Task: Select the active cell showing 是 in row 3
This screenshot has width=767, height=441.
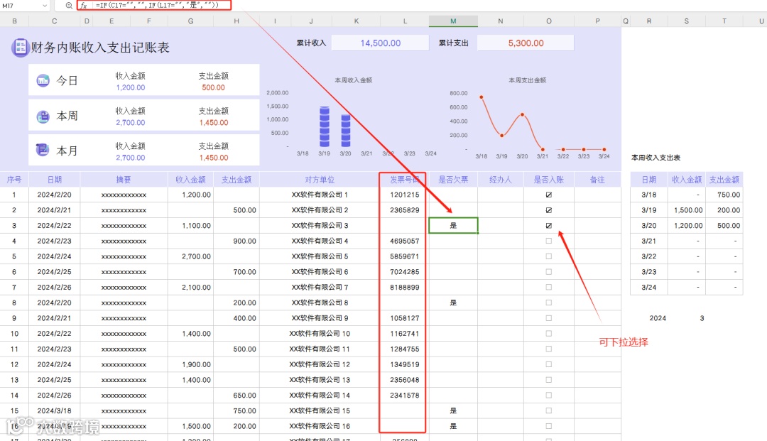Action: tap(453, 225)
